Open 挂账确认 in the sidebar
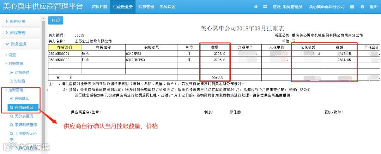This screenshot has height=154, width=381. (22, 99)
